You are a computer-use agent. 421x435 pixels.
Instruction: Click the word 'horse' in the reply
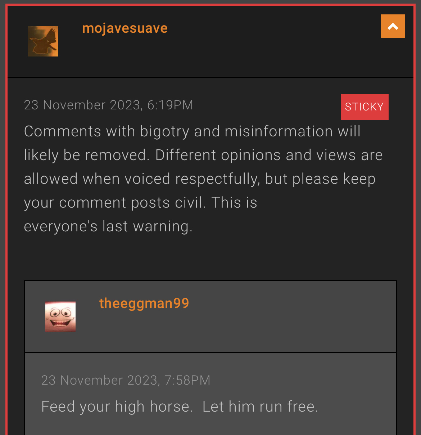(169, 407)
